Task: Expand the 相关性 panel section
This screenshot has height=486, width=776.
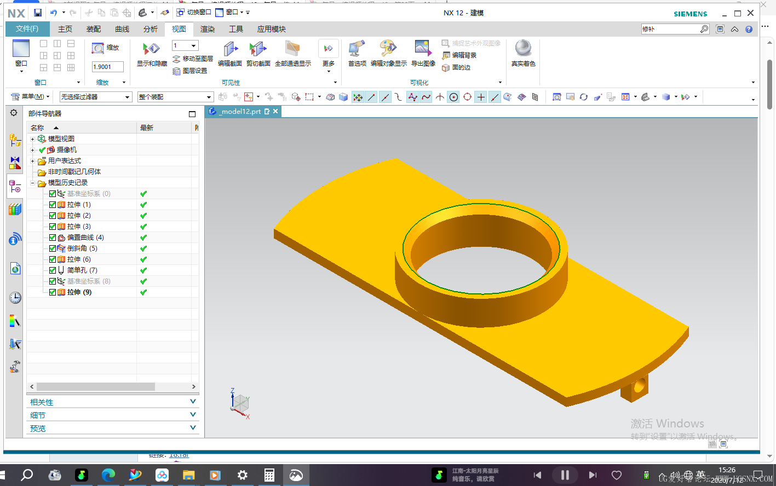Action: [x=113, y=402]
